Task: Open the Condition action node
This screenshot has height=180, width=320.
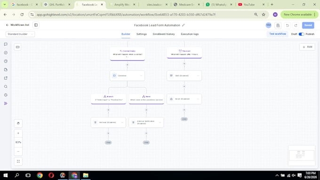Action: [128, 75]
